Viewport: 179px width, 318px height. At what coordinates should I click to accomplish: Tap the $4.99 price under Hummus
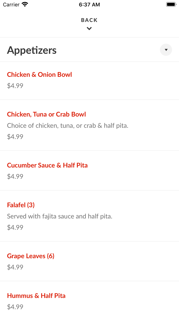click(x=15, y=307)
